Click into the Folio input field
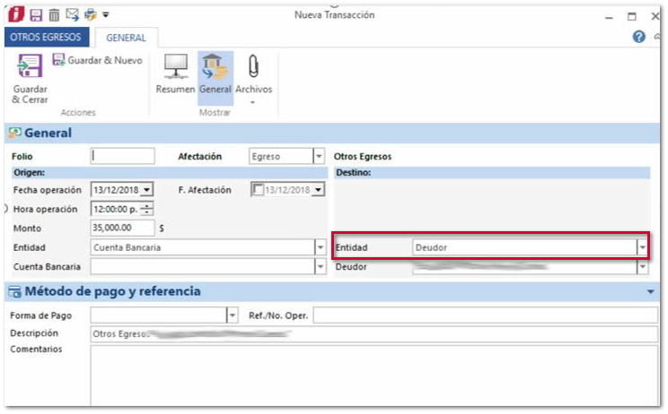 coord(123,156)
